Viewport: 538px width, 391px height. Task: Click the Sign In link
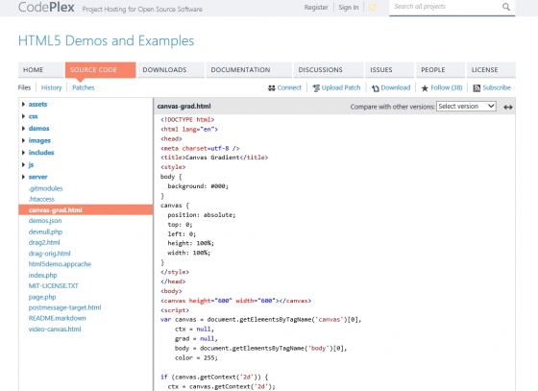tap(348, 7)
